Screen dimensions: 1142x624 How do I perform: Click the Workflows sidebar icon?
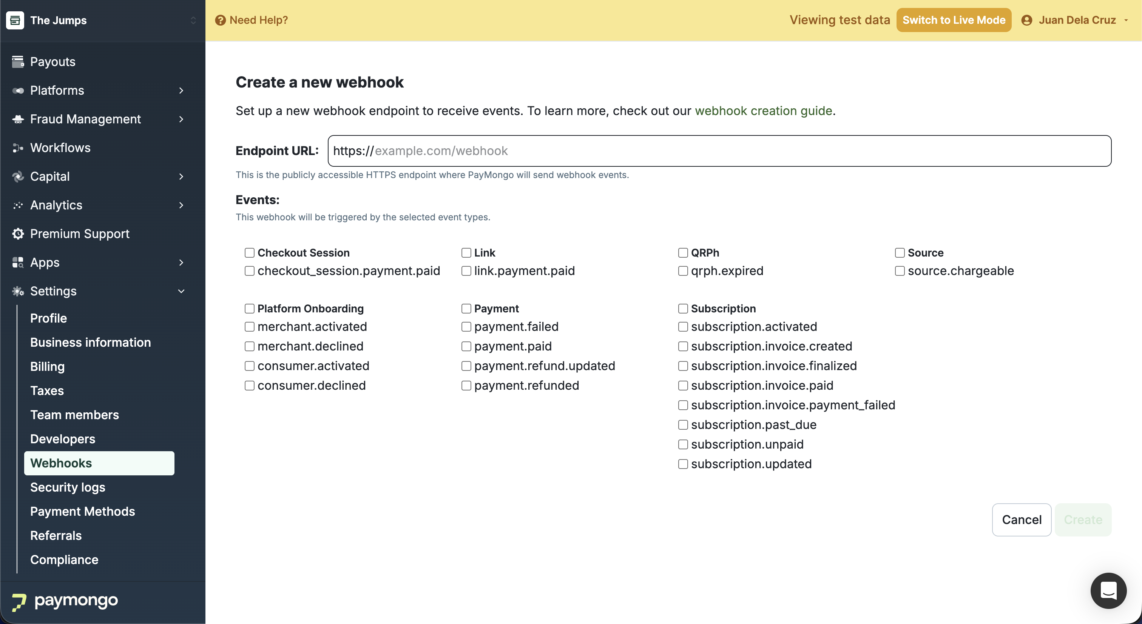click(x=18, y=148)
